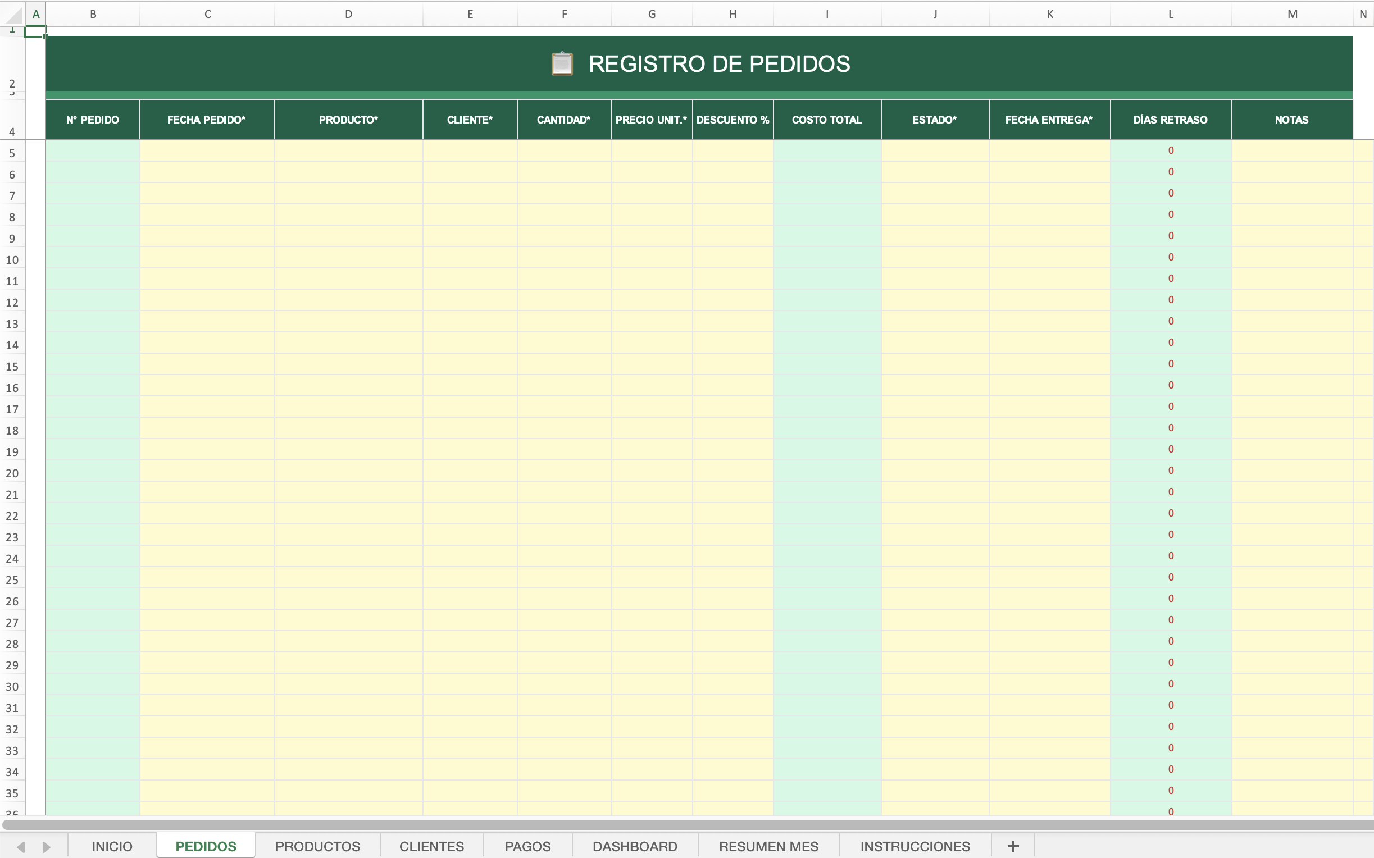This screenshot has width=1374, height=858.
Task: Select the PEDIDOS sheet tab
Action: 206,846
